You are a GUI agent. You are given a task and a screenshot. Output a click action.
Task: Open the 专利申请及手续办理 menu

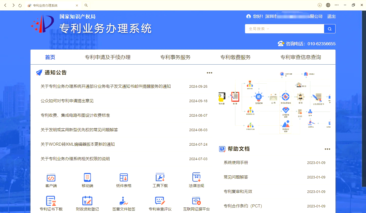(108, 57)
